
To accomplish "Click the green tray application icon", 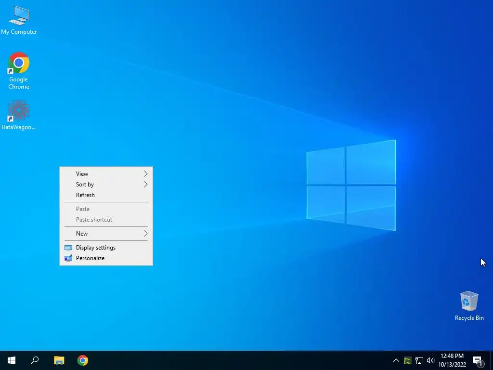I will (407, 360).
